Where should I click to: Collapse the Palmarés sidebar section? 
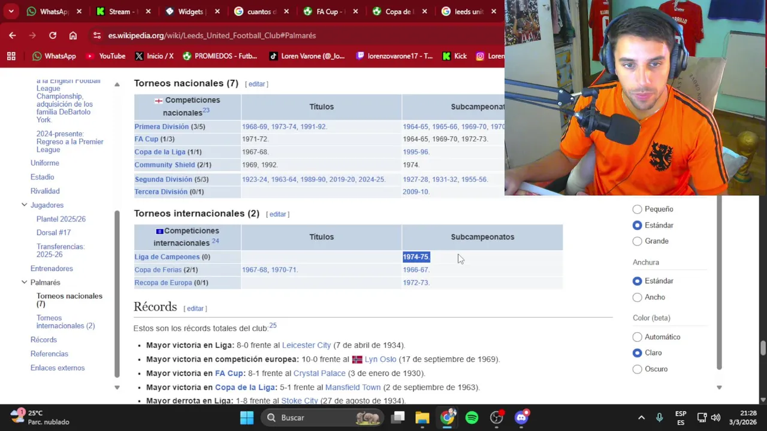point(24,282)
